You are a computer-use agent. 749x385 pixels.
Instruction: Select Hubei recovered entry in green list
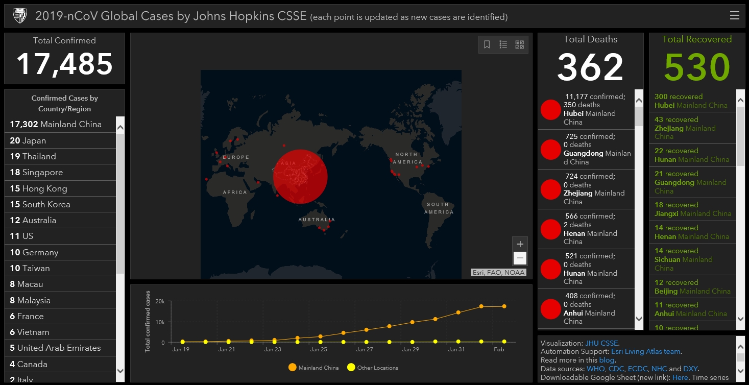tap(691, 101)
